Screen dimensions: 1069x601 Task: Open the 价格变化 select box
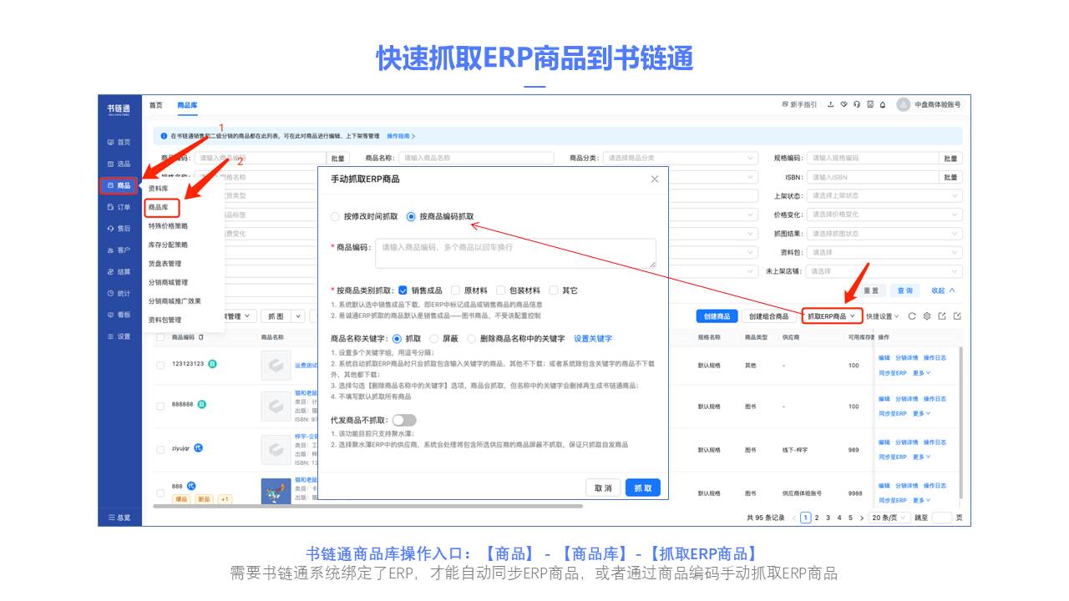[x=884, y=215]
